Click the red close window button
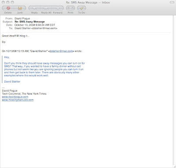The image size is (176, 168). [4, 2]
